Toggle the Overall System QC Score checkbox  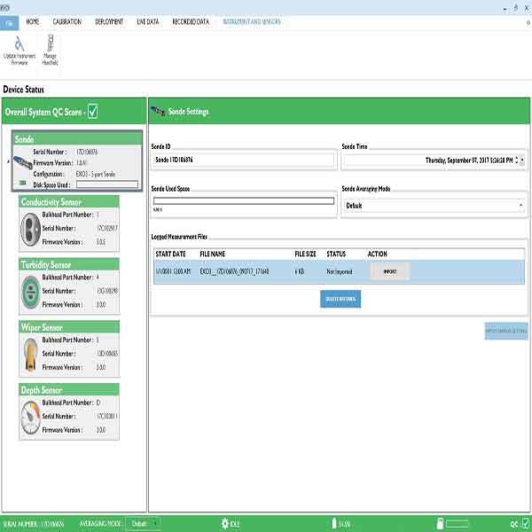click(93, 111)
